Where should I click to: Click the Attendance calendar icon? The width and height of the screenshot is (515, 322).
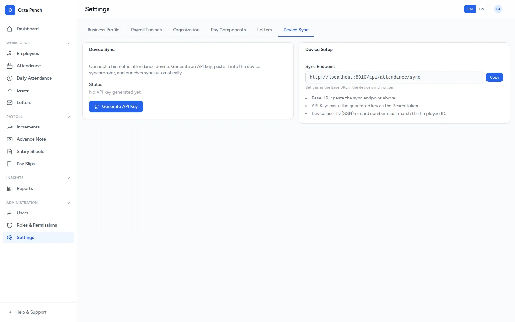pyautogui.click(x=10, y=66)
